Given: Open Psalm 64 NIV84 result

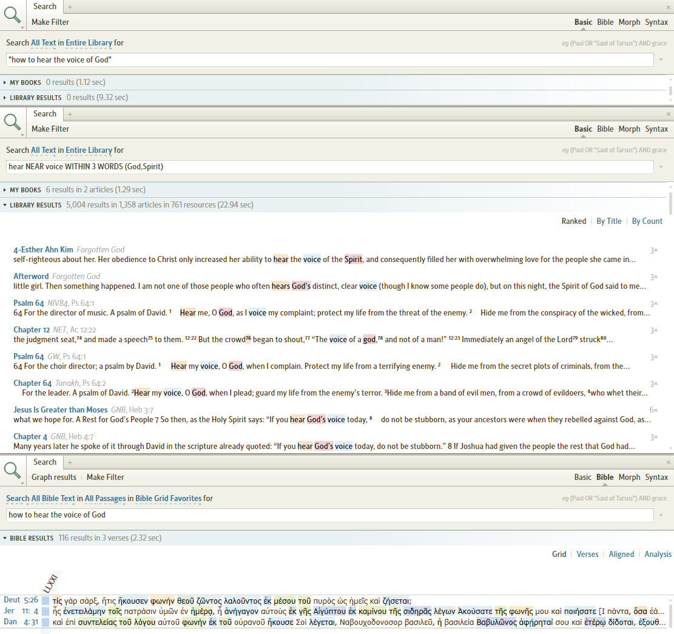Looking at the screenshot, I should point(29,303).
